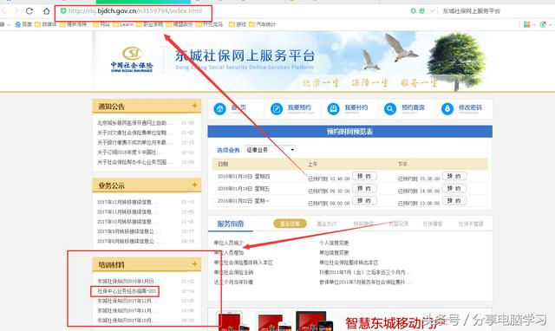Open 预约查询 magnifier icon
The height and width of the screenshot is (331, 555).
pyautogui.click(x=390, y=108)
